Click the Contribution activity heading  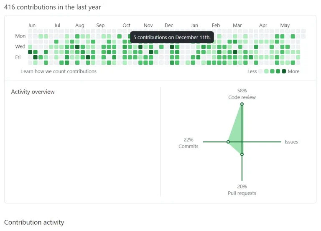[34, 222]
